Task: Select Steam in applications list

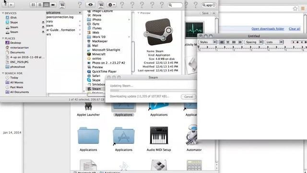Action: 96,88
